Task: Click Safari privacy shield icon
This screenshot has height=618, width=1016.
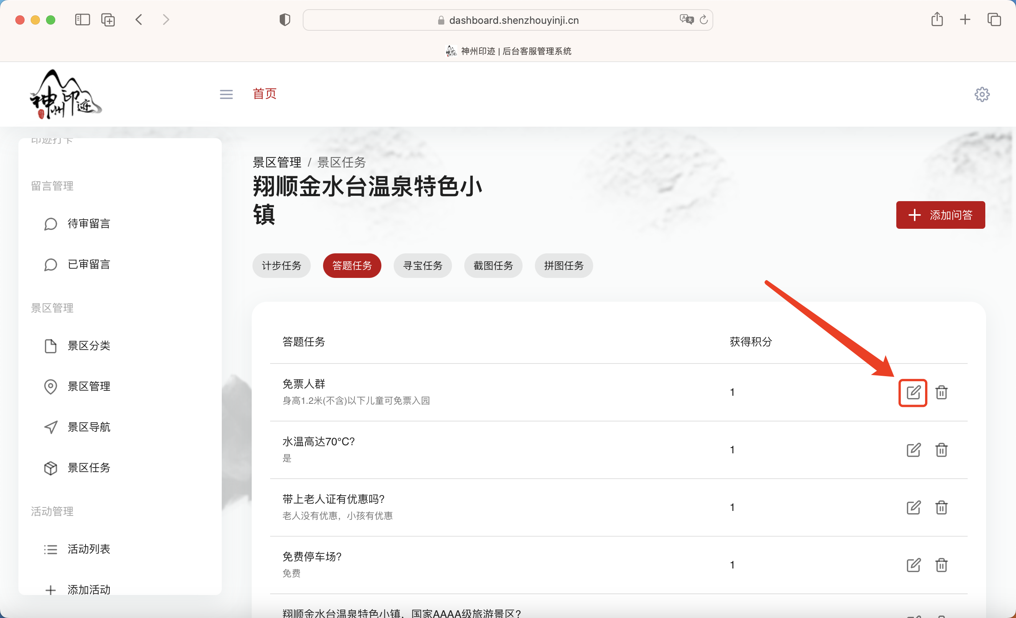Action: click(x=285, y=20)
